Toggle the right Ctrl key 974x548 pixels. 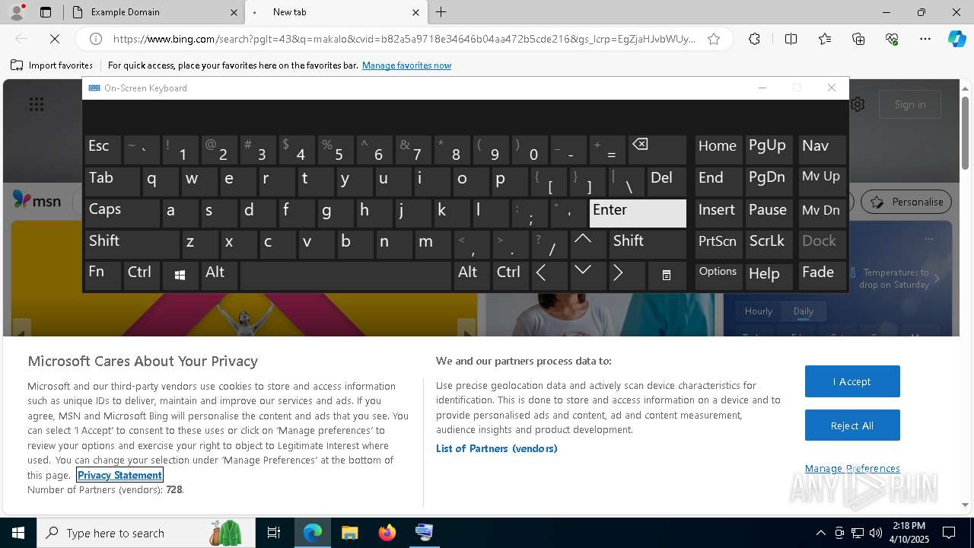pyautogui.click(x=511, y=276)
